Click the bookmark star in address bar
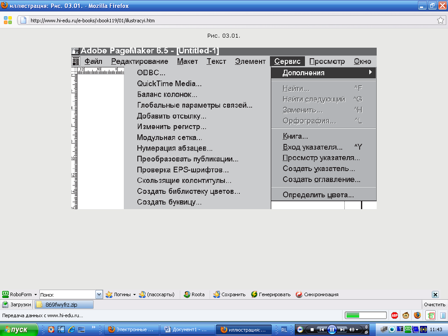The image size is (448, 336). pyautogui.click(x=440, y=20)
